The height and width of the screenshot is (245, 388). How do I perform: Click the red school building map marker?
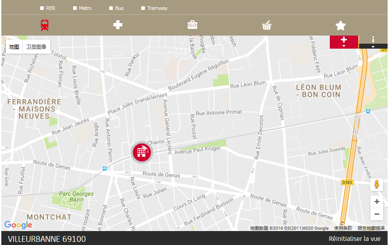pos(142,152)
